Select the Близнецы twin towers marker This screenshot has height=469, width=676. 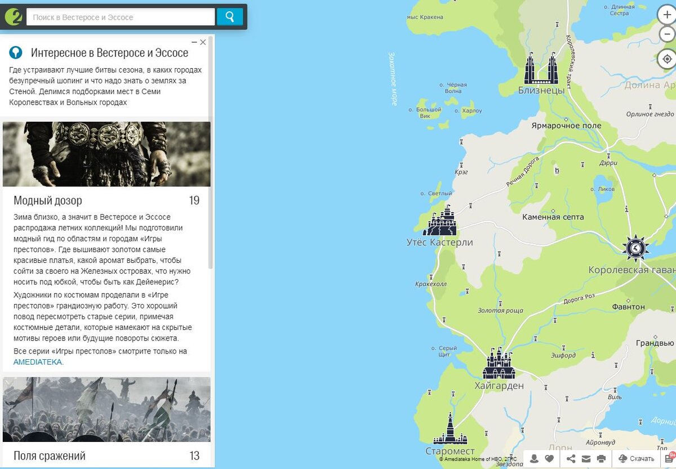541,69
